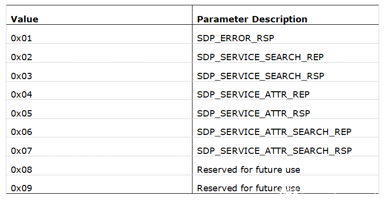Select the SDP_SERVICE_ATTR_SEARCH_REP entry
Viewport: 384px width, 200px height.
(274, 132)
